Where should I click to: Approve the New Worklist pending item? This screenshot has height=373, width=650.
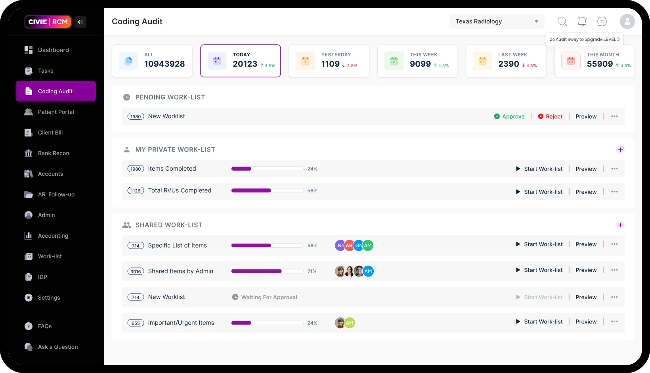(x=510, y=116)
